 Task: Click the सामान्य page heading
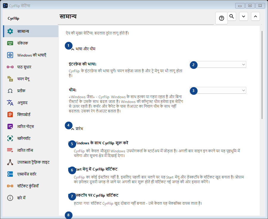pos(68,16)
